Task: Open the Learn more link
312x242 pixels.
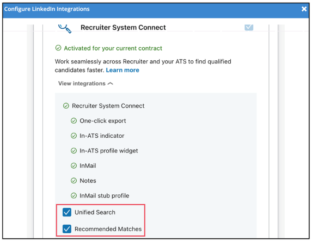Action: pos(123,70)
